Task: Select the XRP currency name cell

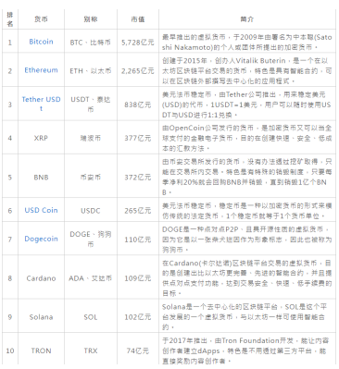Action: pos(41,138)
